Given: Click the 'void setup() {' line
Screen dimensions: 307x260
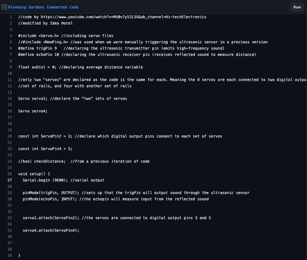Looking at the screenshot, I should (x=34, y=174).
